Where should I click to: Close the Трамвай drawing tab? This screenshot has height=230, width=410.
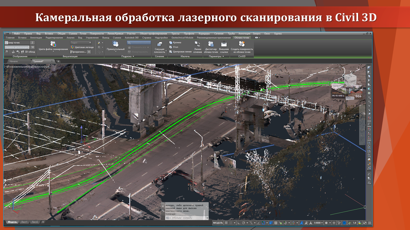pos(52,61)
